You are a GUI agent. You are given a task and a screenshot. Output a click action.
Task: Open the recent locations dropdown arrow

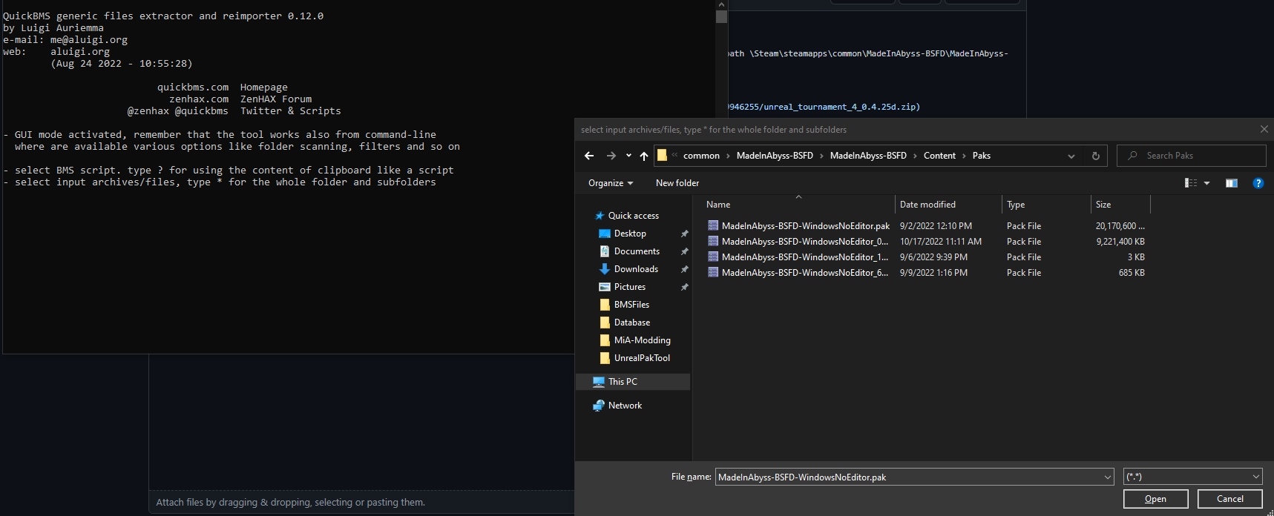[628, 156]
